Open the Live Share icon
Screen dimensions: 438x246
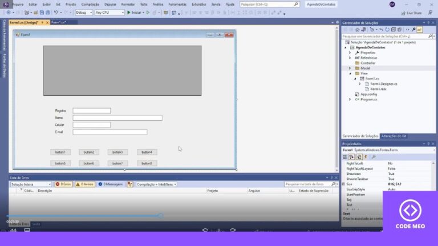[403, 13]
